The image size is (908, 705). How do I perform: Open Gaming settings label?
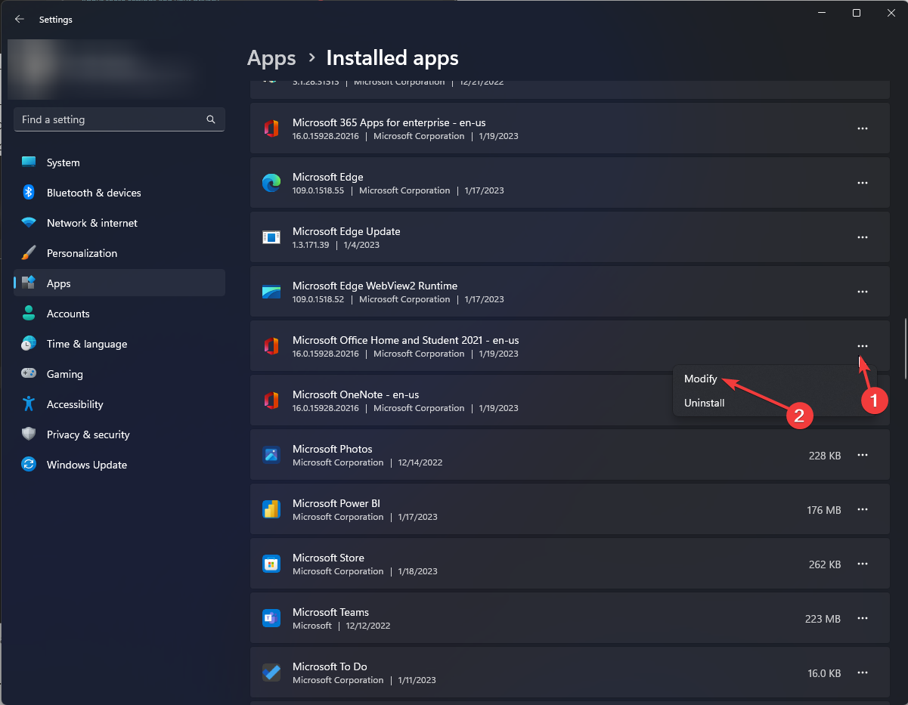tap(65, 374)
